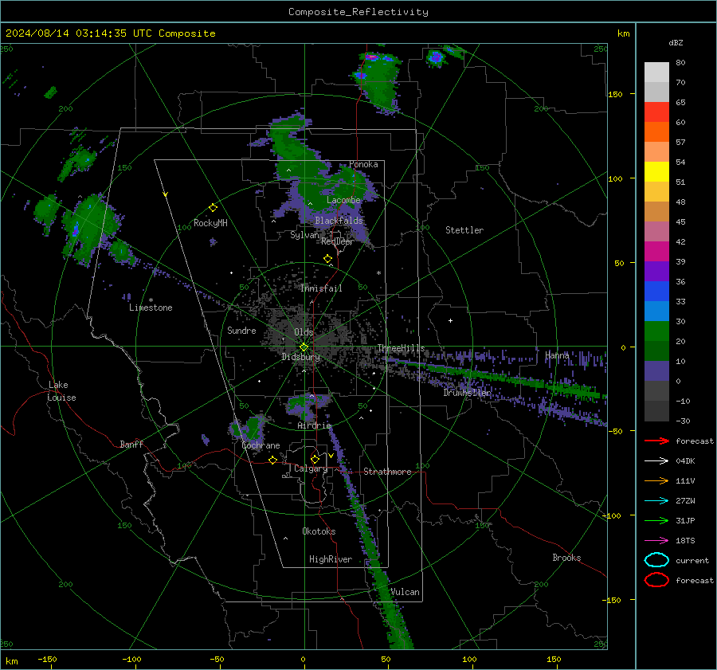Screen dimensions: 717x670
Task: Click the Lacombe city label
Action: tap(343, 200)
